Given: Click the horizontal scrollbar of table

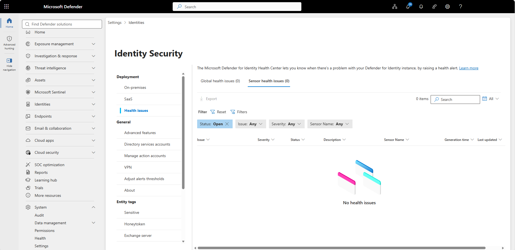Looking at the screenshot, I should [x=341, y=248].
